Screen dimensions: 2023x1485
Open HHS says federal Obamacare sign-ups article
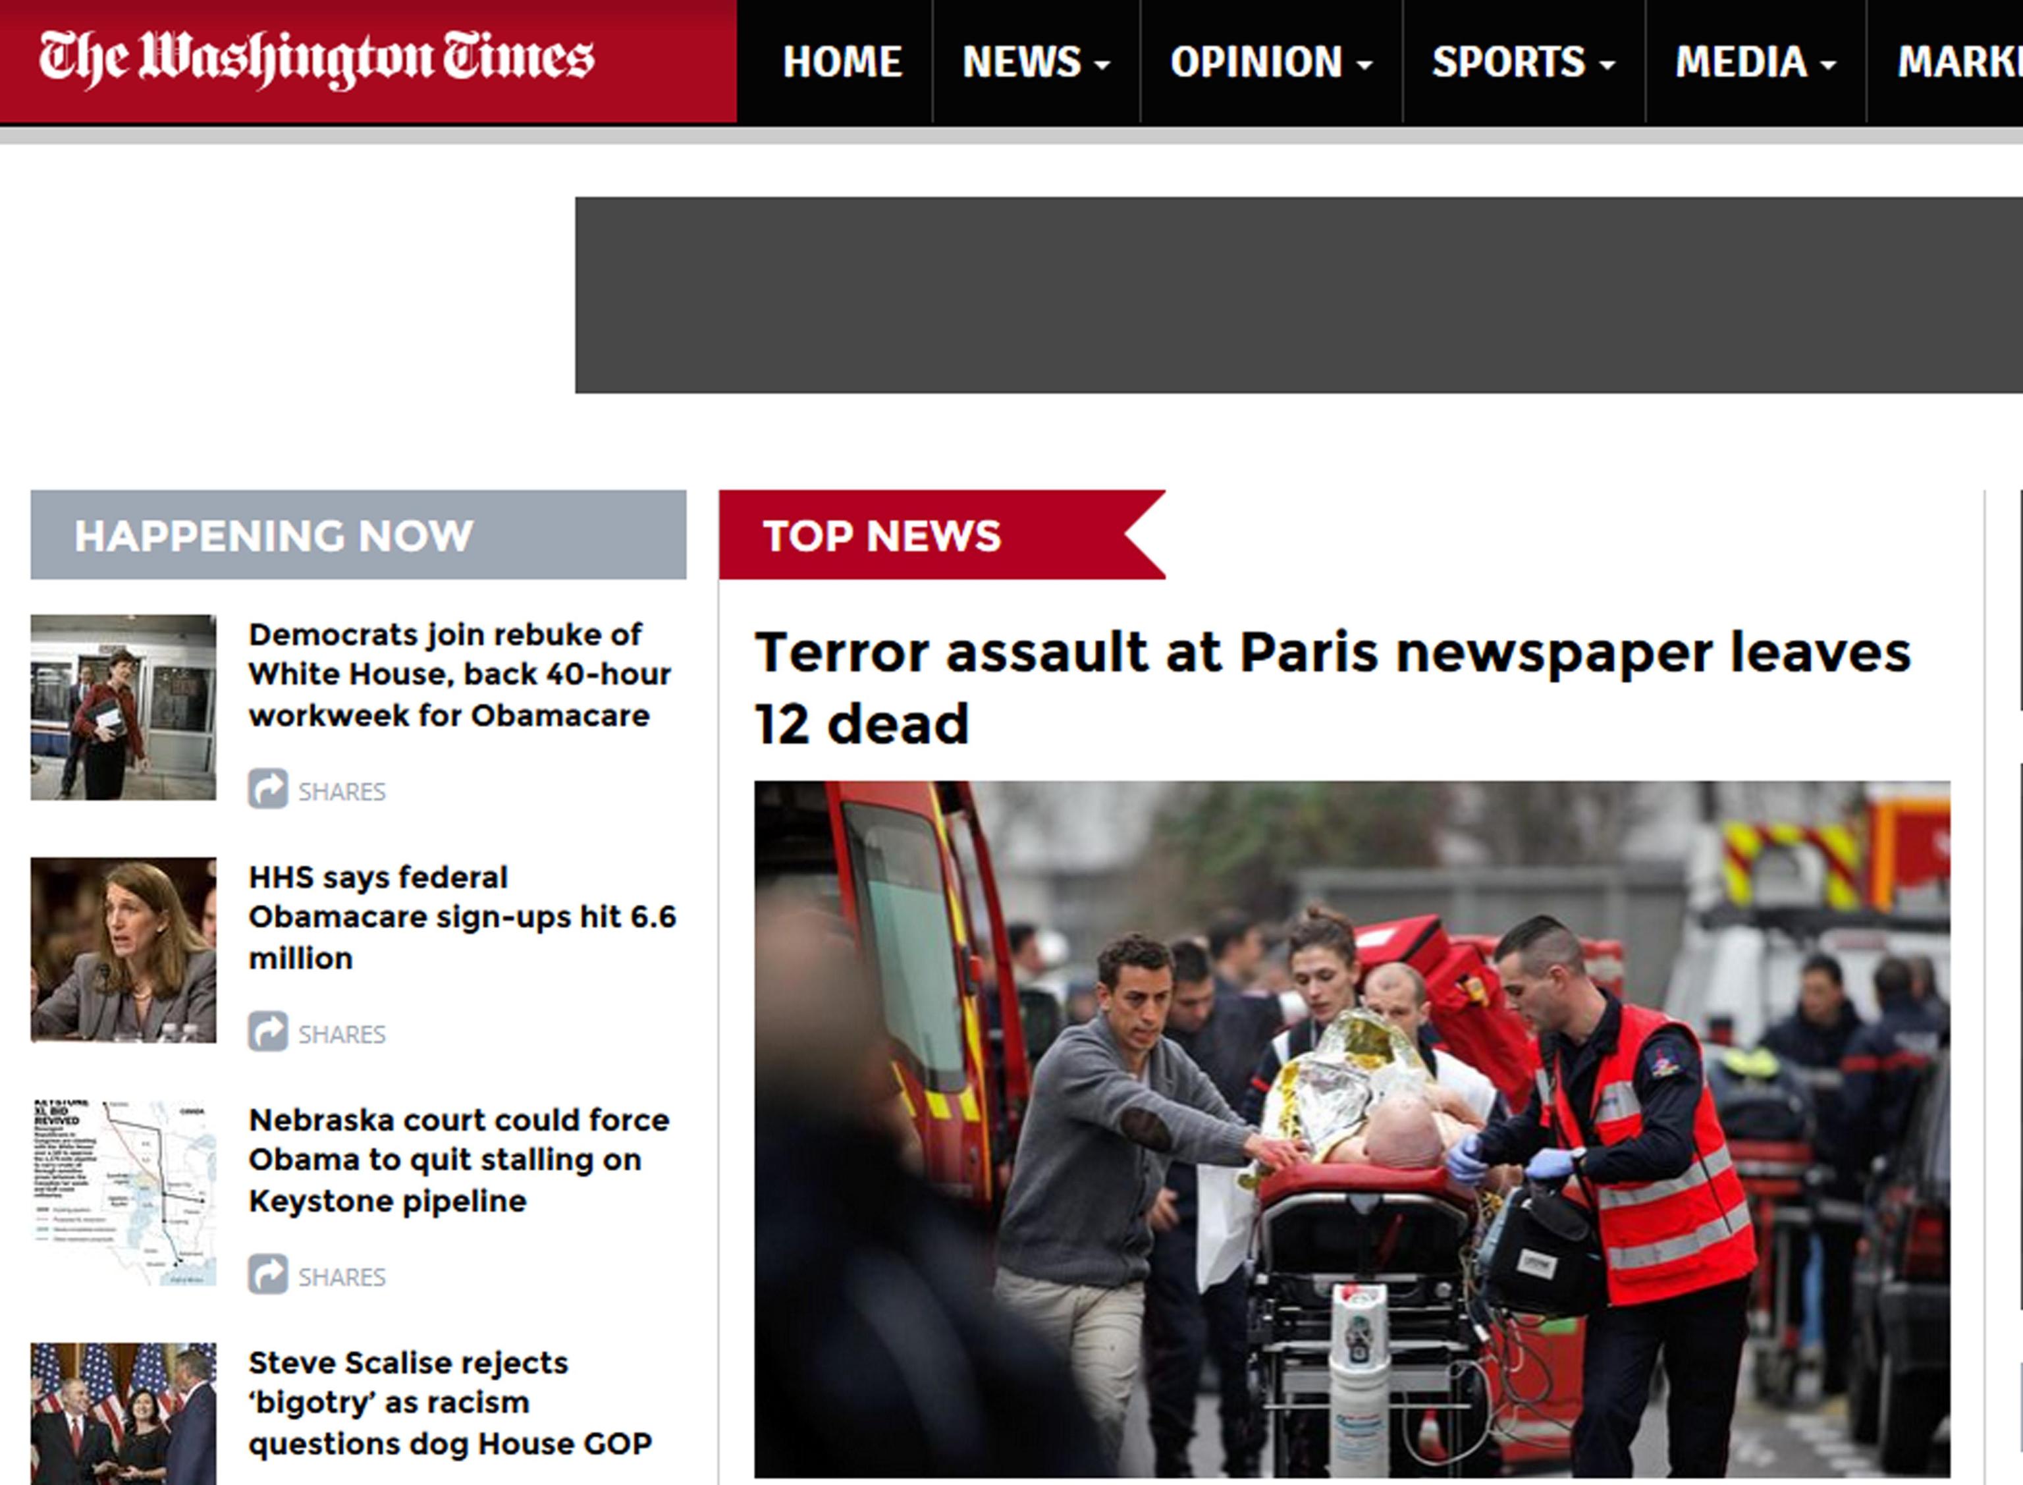tap(462, 917)
